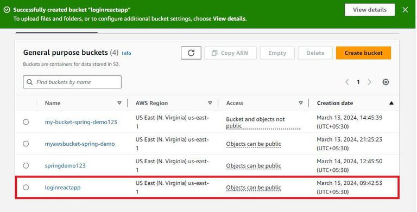This screenshot has height=212, width=417.
Task: Click springdemo123 row's US East region text
Action: pyautogui.click(x=172, y=165)
